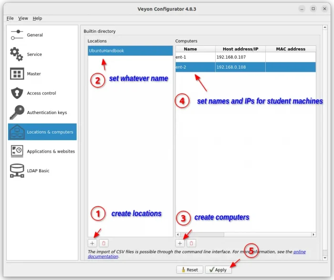Open Access control shield icon
The image size is (334, 280).
click(17, 93)
